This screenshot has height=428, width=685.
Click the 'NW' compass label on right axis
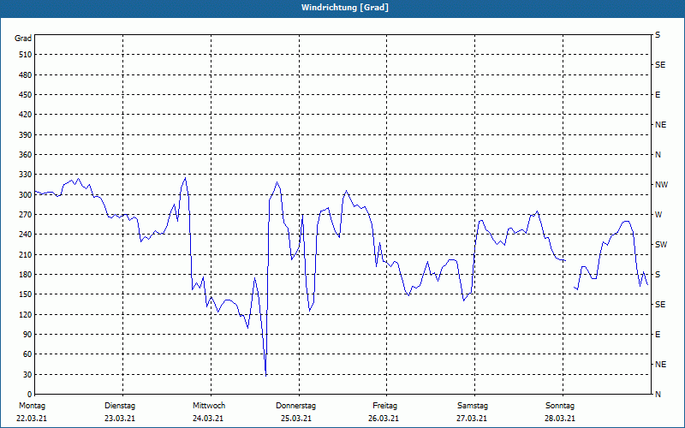pyautogui.click(x=661, y=185)
